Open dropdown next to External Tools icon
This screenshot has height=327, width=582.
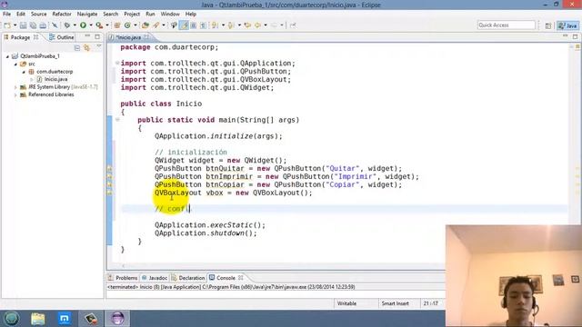coord(107,25)
